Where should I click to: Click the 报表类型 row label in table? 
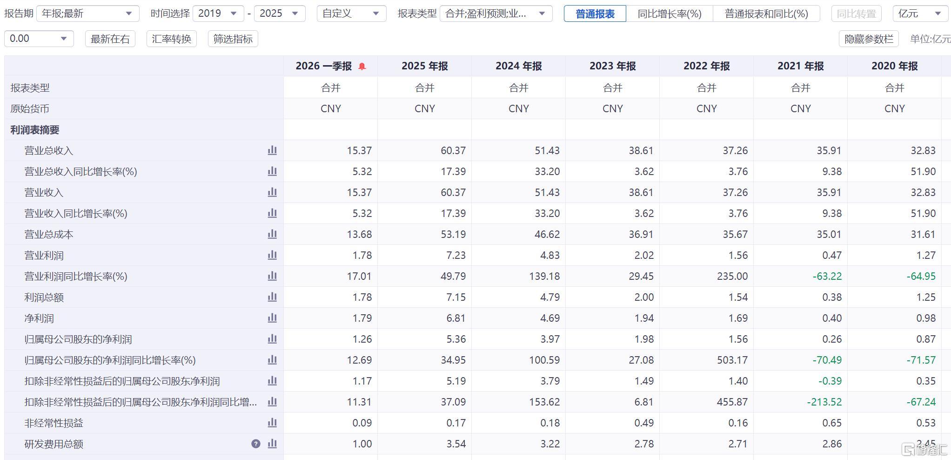(30, 88)
